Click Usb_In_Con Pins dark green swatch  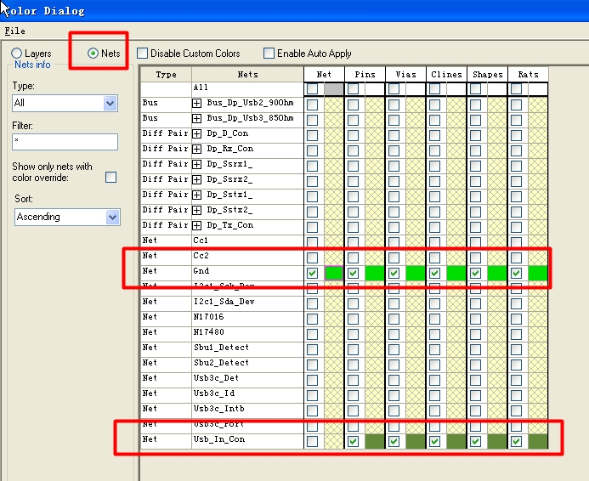click(373, 441)
